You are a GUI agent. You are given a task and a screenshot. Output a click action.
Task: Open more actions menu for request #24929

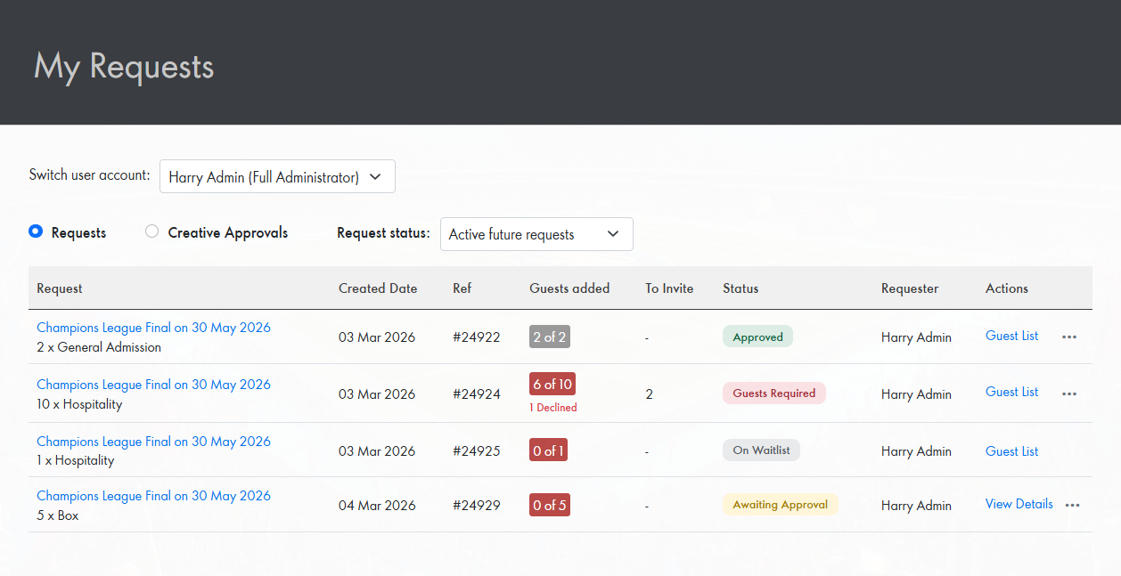coord(1072,505)
